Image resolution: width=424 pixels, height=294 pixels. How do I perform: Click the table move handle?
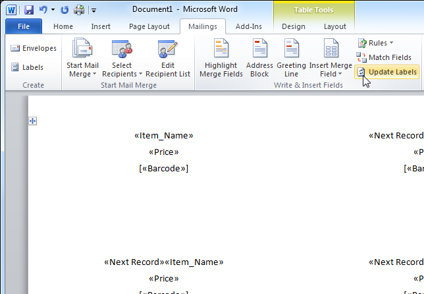coord(33,121)
